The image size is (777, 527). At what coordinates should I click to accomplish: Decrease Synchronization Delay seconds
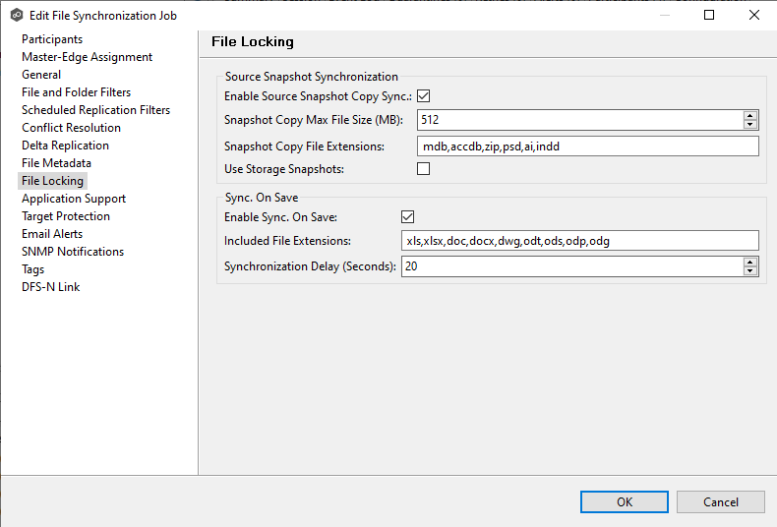pos(750,271)
